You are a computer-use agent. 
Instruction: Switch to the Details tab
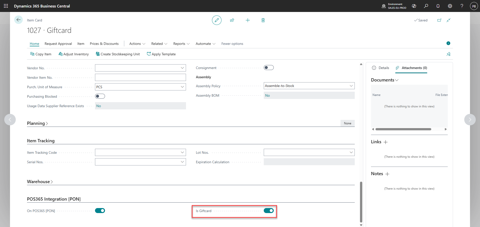coord(380,68)
